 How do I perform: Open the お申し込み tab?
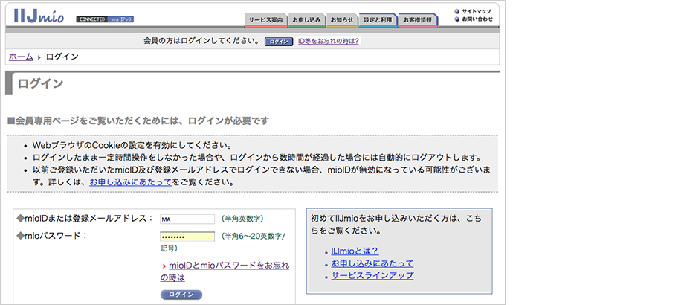[x=306, y=20]
